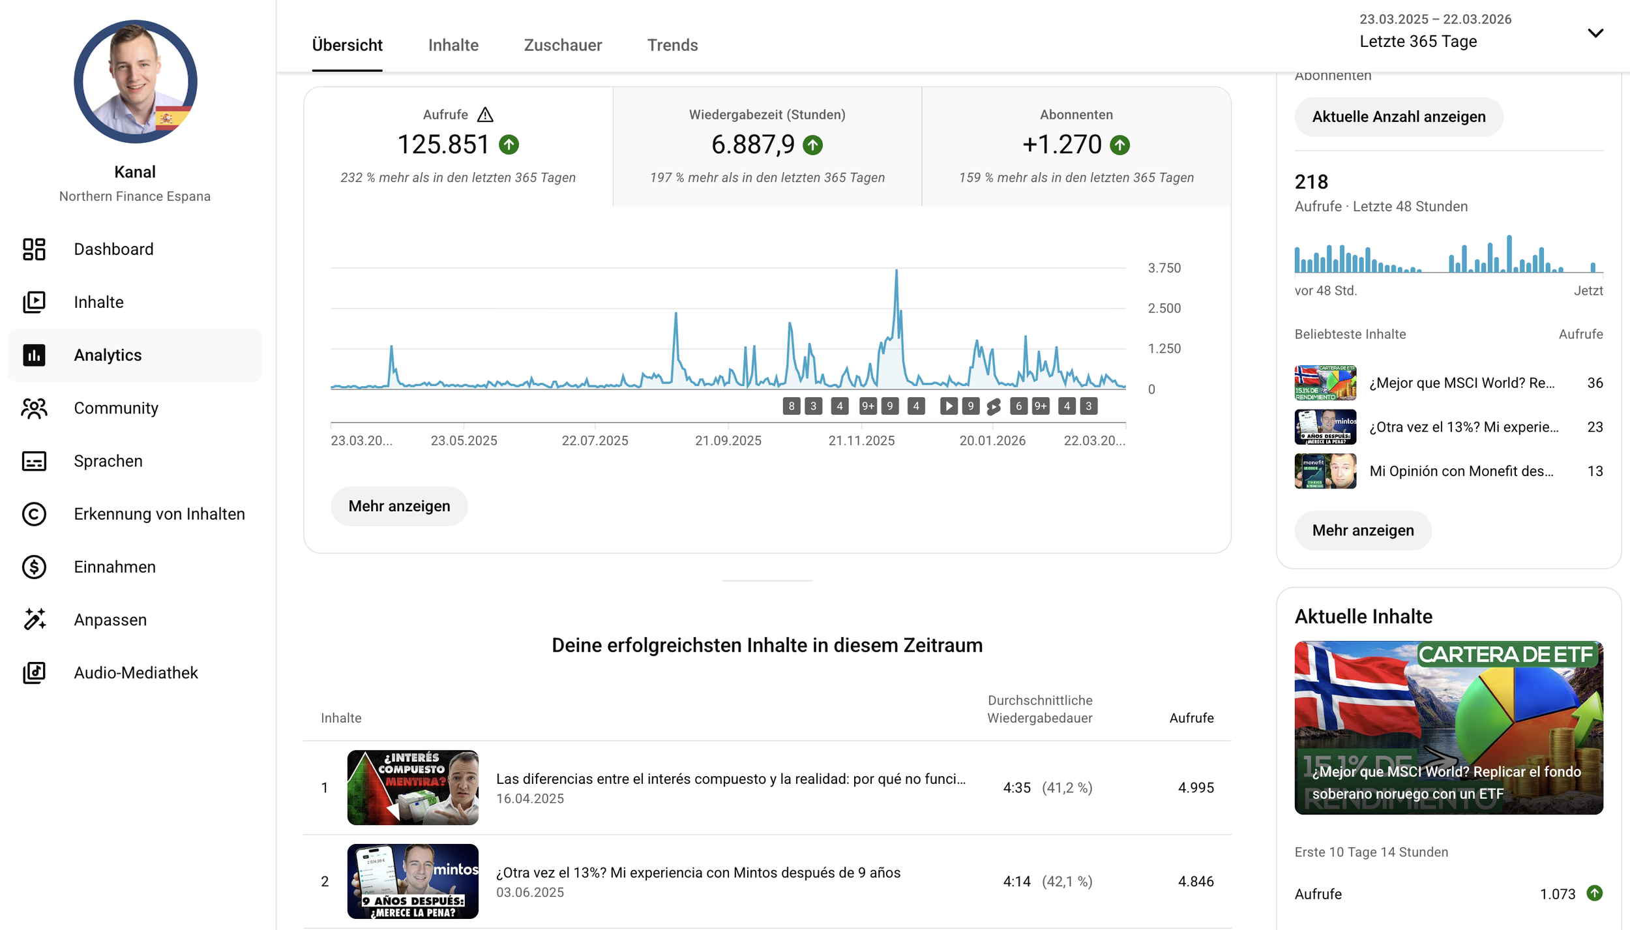Screen dimensions: 1630x930
Task: Open the Community sidebar icon
Action: [34, 408]
